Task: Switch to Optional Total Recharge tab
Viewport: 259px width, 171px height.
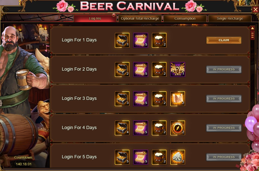Action: [140, 18]
